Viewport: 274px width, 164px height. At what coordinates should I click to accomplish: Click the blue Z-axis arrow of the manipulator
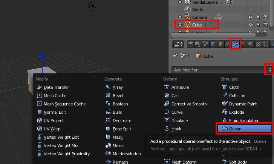pos(42,55)
